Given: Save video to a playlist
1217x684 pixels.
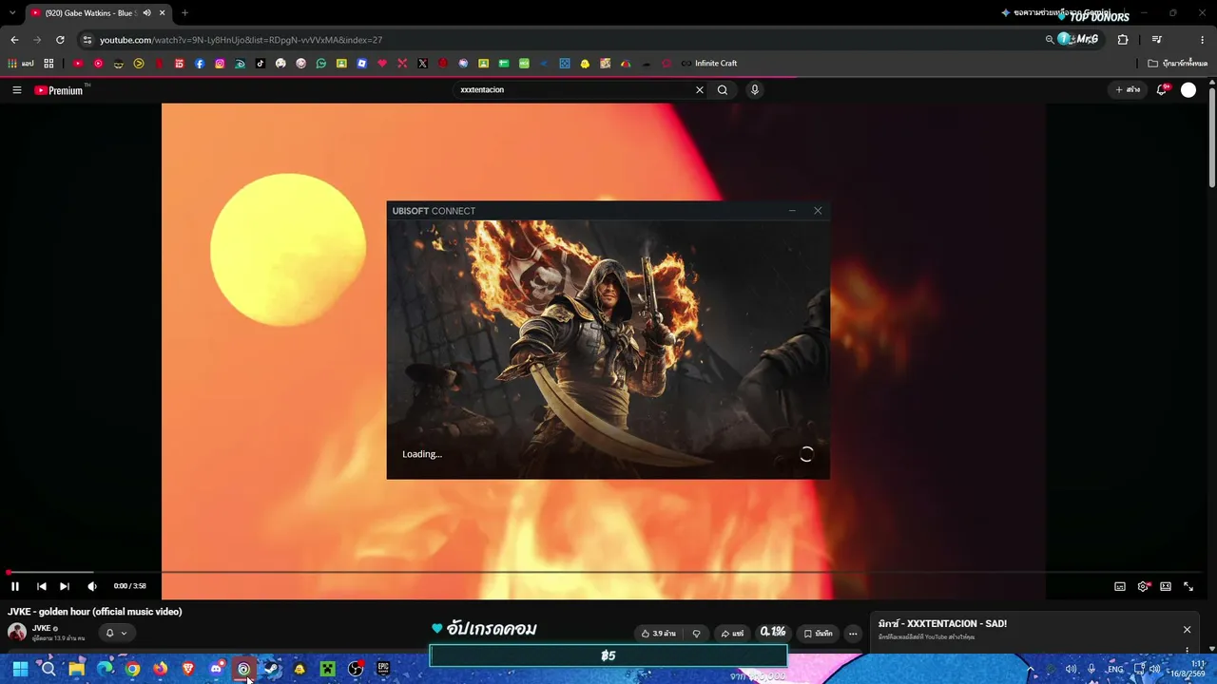Looking at the screenshot, I should pyautogui.click(x=818, y=634).
